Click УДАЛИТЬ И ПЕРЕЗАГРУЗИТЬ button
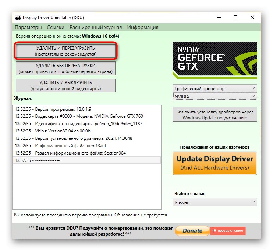This screenshot has height=251, width=273. click(65, 51)
